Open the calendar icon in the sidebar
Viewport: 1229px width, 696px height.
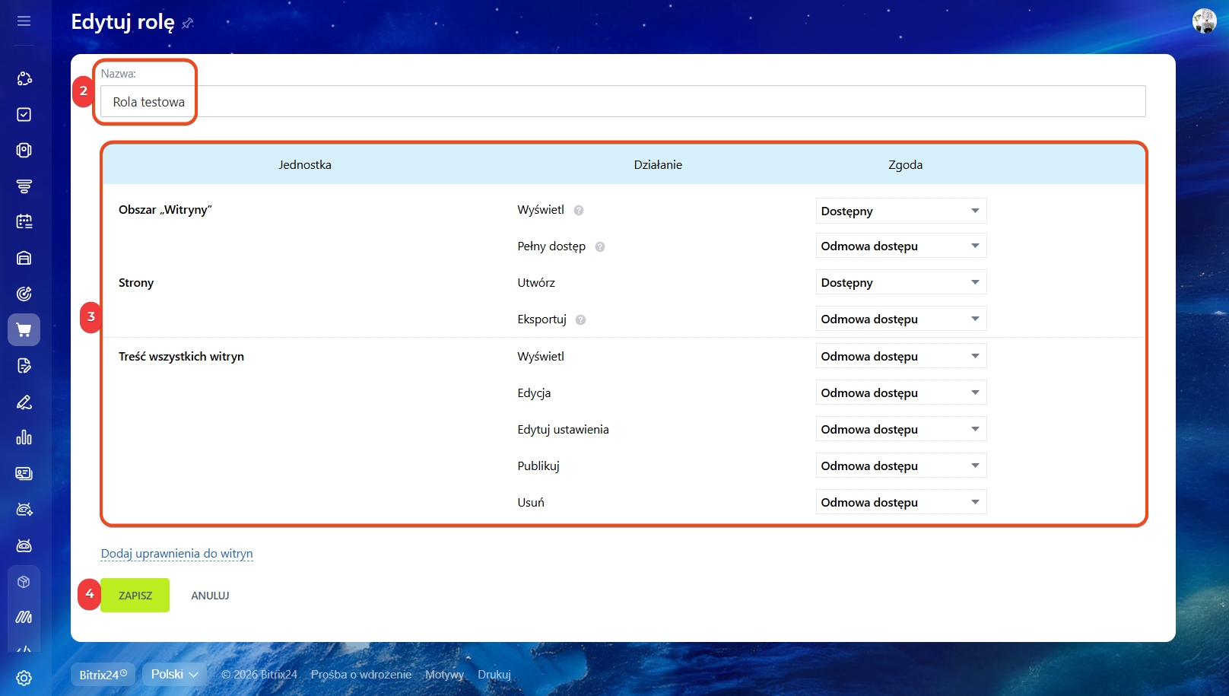(x=24, y=221)
